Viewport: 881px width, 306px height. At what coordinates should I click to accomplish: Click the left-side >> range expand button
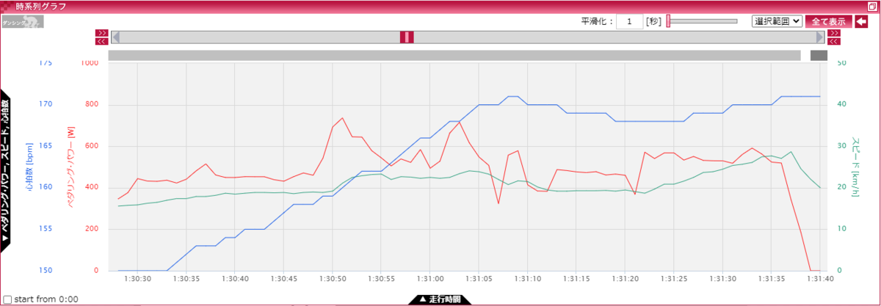point(102,33)
